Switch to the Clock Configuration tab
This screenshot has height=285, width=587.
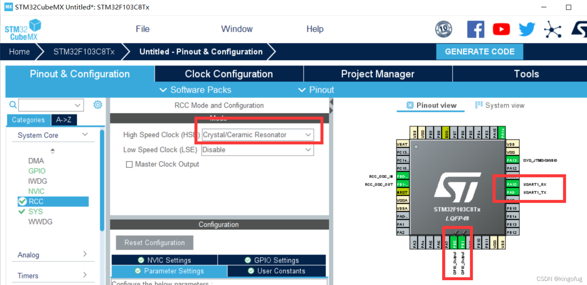click(x=229, y=74)
